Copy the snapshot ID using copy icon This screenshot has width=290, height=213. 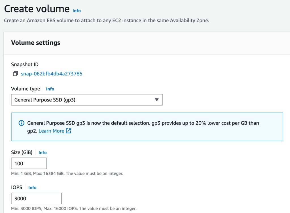tap(15, 74)
